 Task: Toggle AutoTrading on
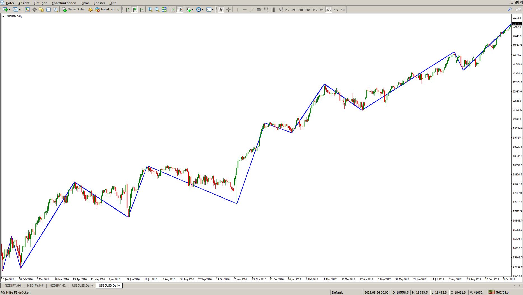107,9
